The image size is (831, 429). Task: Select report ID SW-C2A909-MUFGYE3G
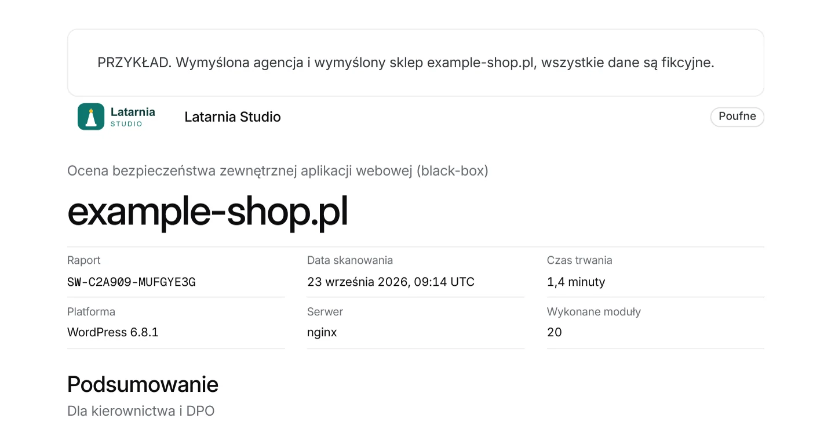coord(132,282)
